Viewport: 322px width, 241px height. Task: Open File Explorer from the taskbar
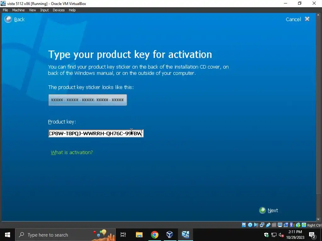[x=139, y=235]
